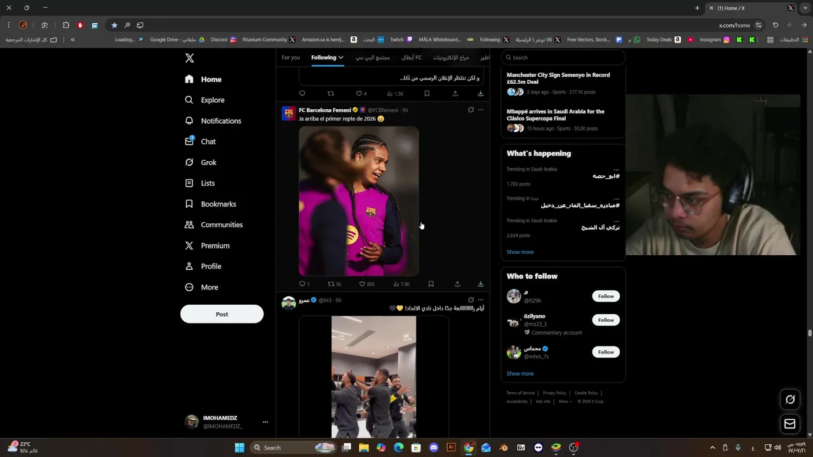Open more options for #ابو_حصه trend
813x457 pixels.
pos(616,169)
